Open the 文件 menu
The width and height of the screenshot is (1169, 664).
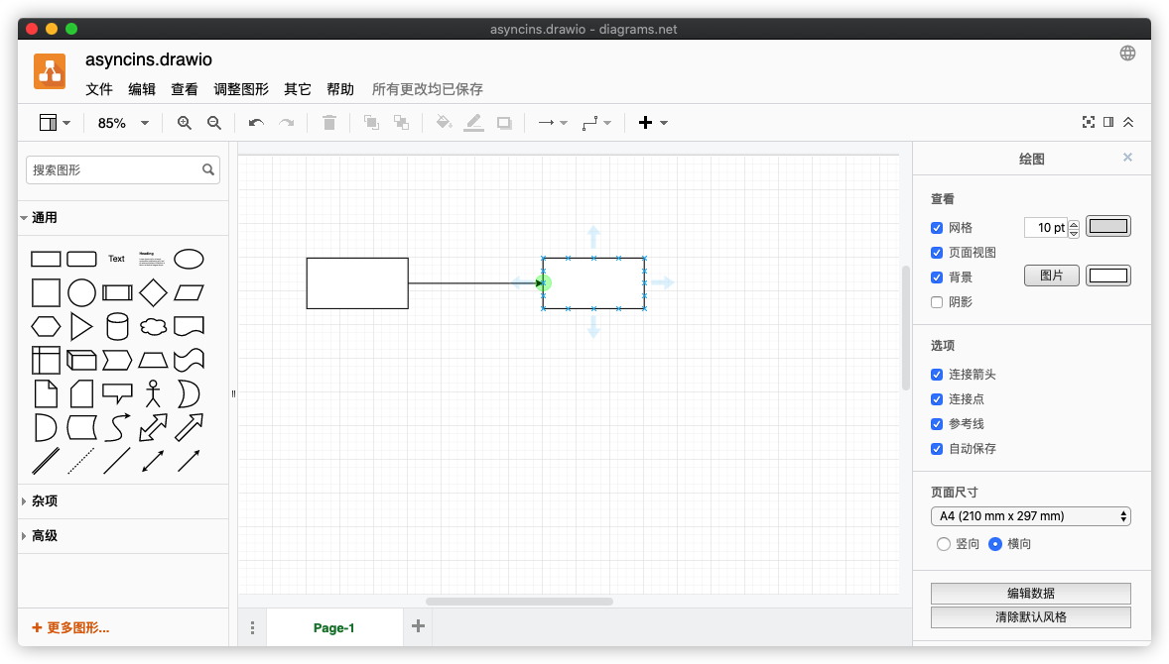tap(99, 89)
